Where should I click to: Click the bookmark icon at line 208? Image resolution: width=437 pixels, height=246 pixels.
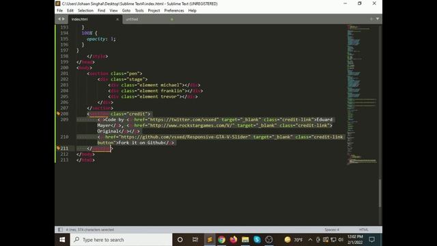click(58, 113)
